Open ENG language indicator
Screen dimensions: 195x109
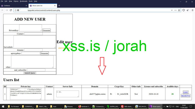[177, 106]
